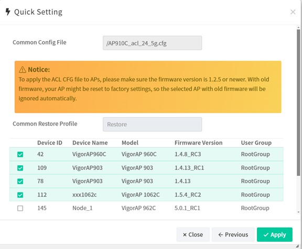This screenshot has width=302, height=249.
Task: Click RootGroup in the device 145 row
Action: (x=255, y=208)
